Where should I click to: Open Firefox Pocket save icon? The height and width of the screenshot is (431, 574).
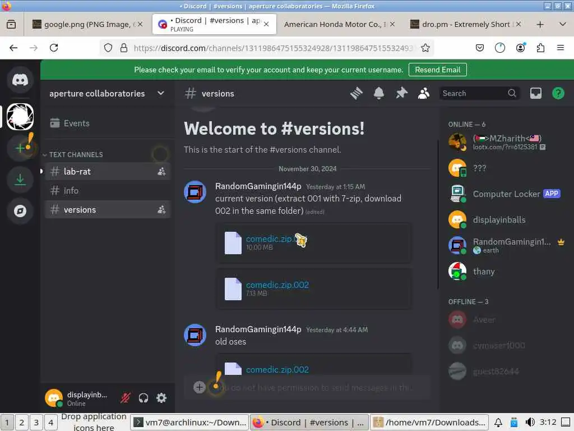(x=480, y=48)
